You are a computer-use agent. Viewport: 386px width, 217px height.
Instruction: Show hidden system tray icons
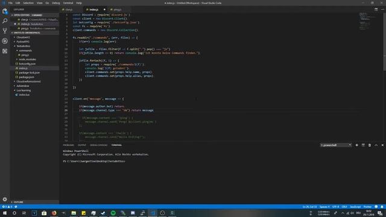tap(343, 213)
